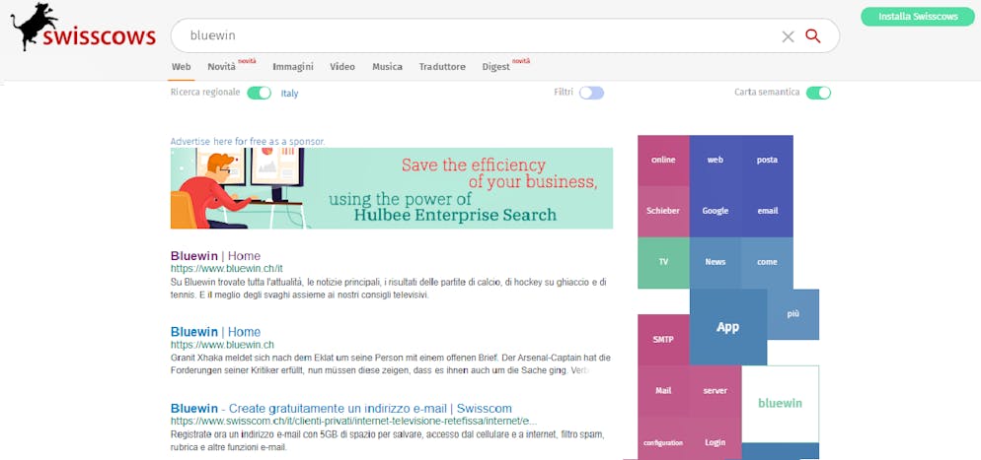Toggle Carta semantica switch
This screenshot has height=460, width=981.
click(818, 93)
